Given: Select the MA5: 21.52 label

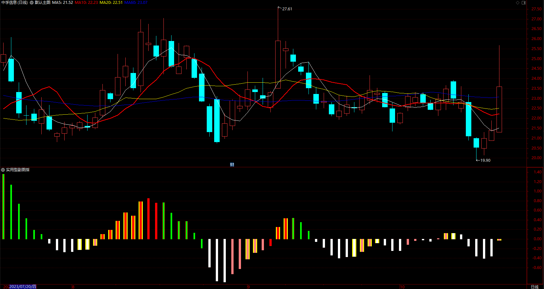Looking at the screenshot, I should (62, 3).
